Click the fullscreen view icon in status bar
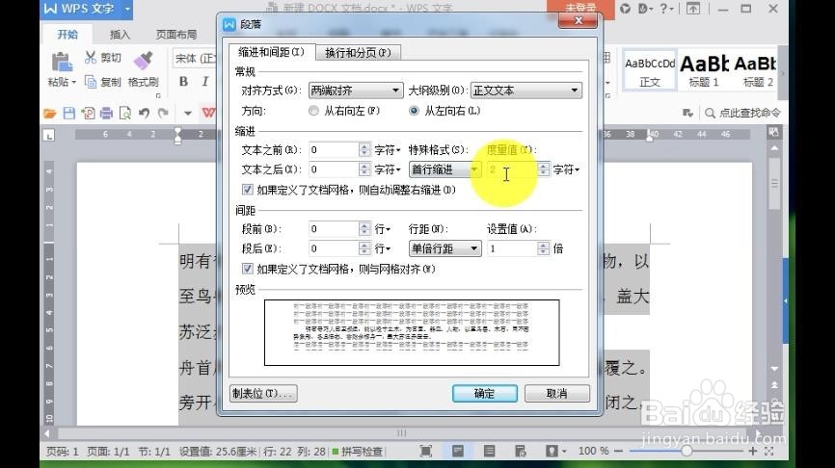835x468 pixels. pyautogui.click(x=425, y=451)
